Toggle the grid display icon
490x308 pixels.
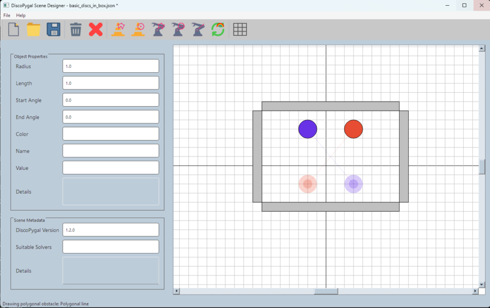[x=240, y=29]
